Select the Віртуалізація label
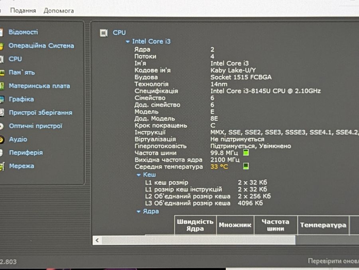This screenshot has height=270, width=359. point(155,139)
